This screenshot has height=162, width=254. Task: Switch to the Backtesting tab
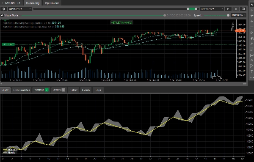33,3
